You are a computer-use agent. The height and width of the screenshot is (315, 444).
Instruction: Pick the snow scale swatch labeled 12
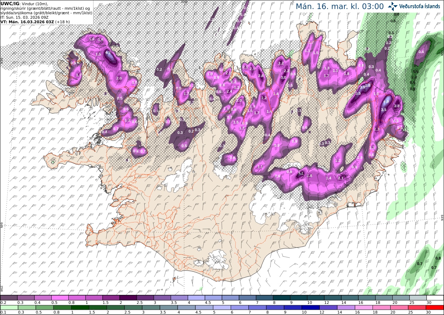point(333,298)
